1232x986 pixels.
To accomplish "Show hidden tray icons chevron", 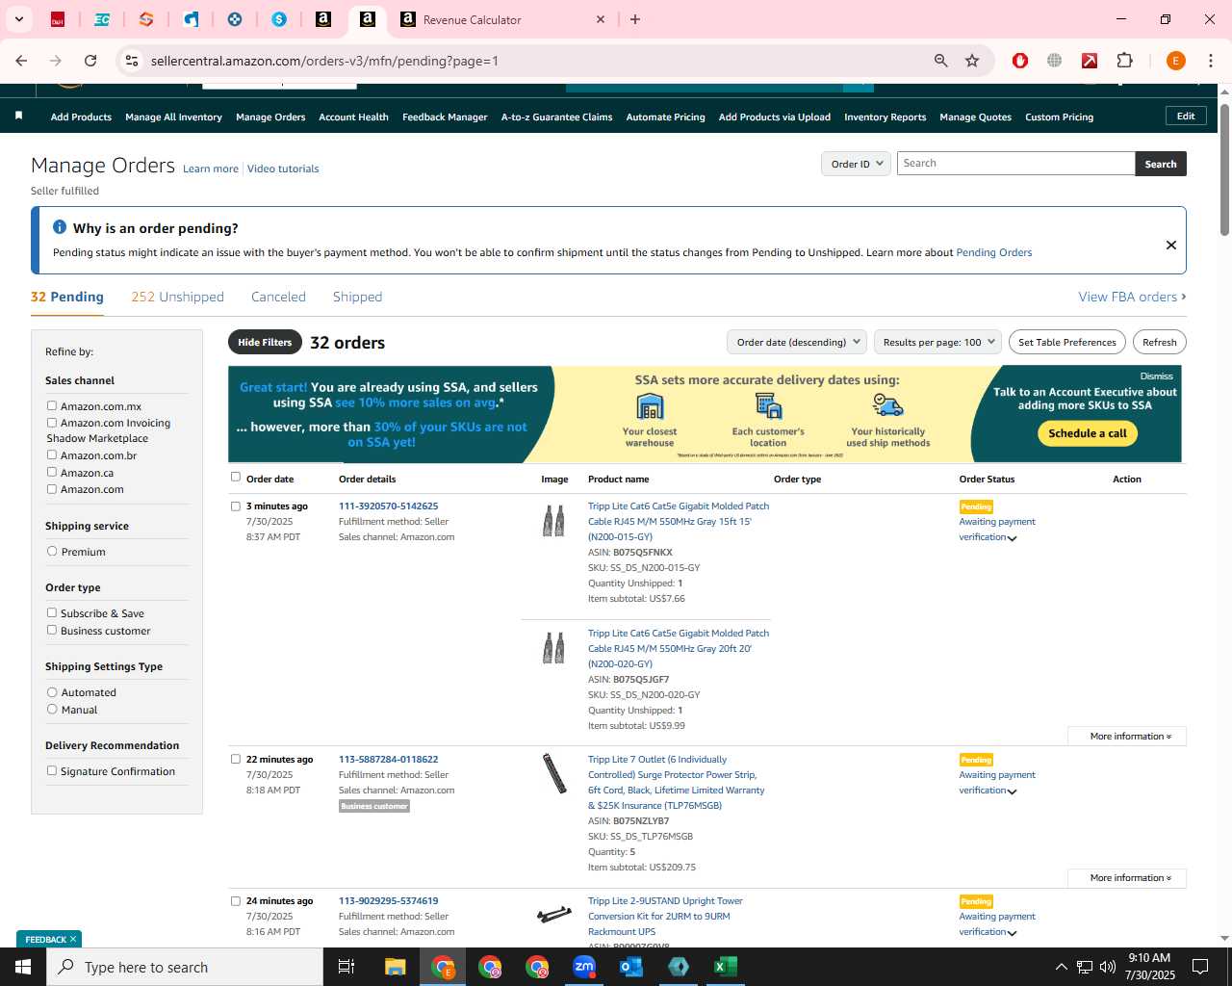I will point(1061,967).
